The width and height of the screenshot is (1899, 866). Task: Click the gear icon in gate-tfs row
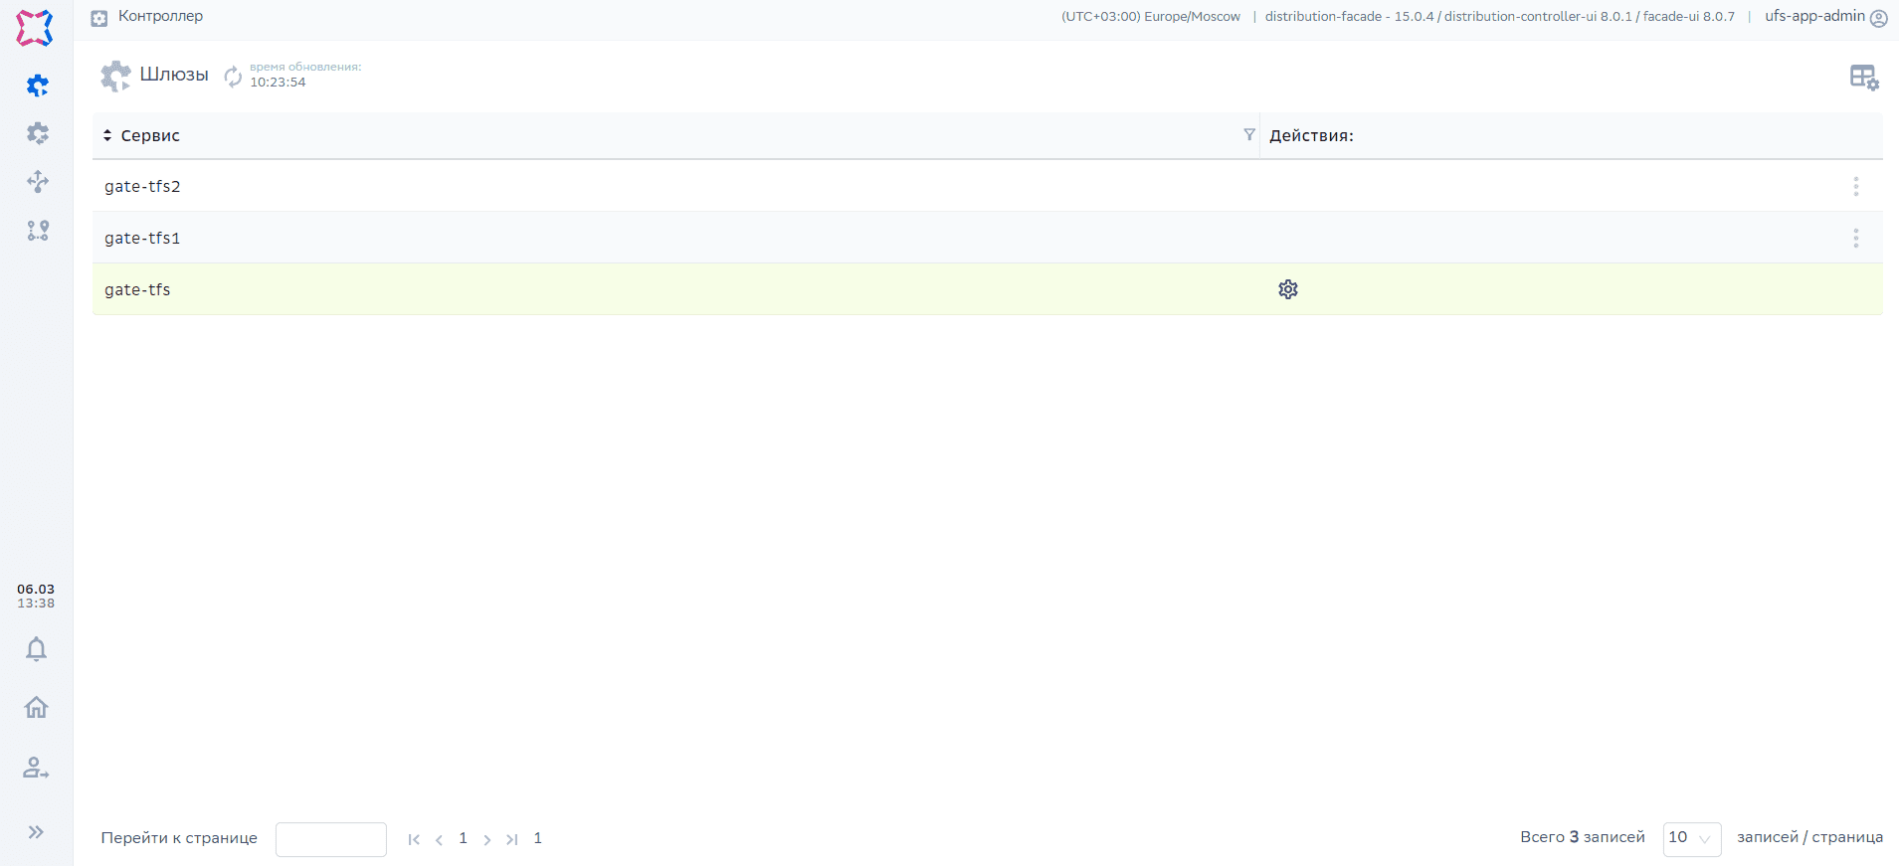[1287, 289]
